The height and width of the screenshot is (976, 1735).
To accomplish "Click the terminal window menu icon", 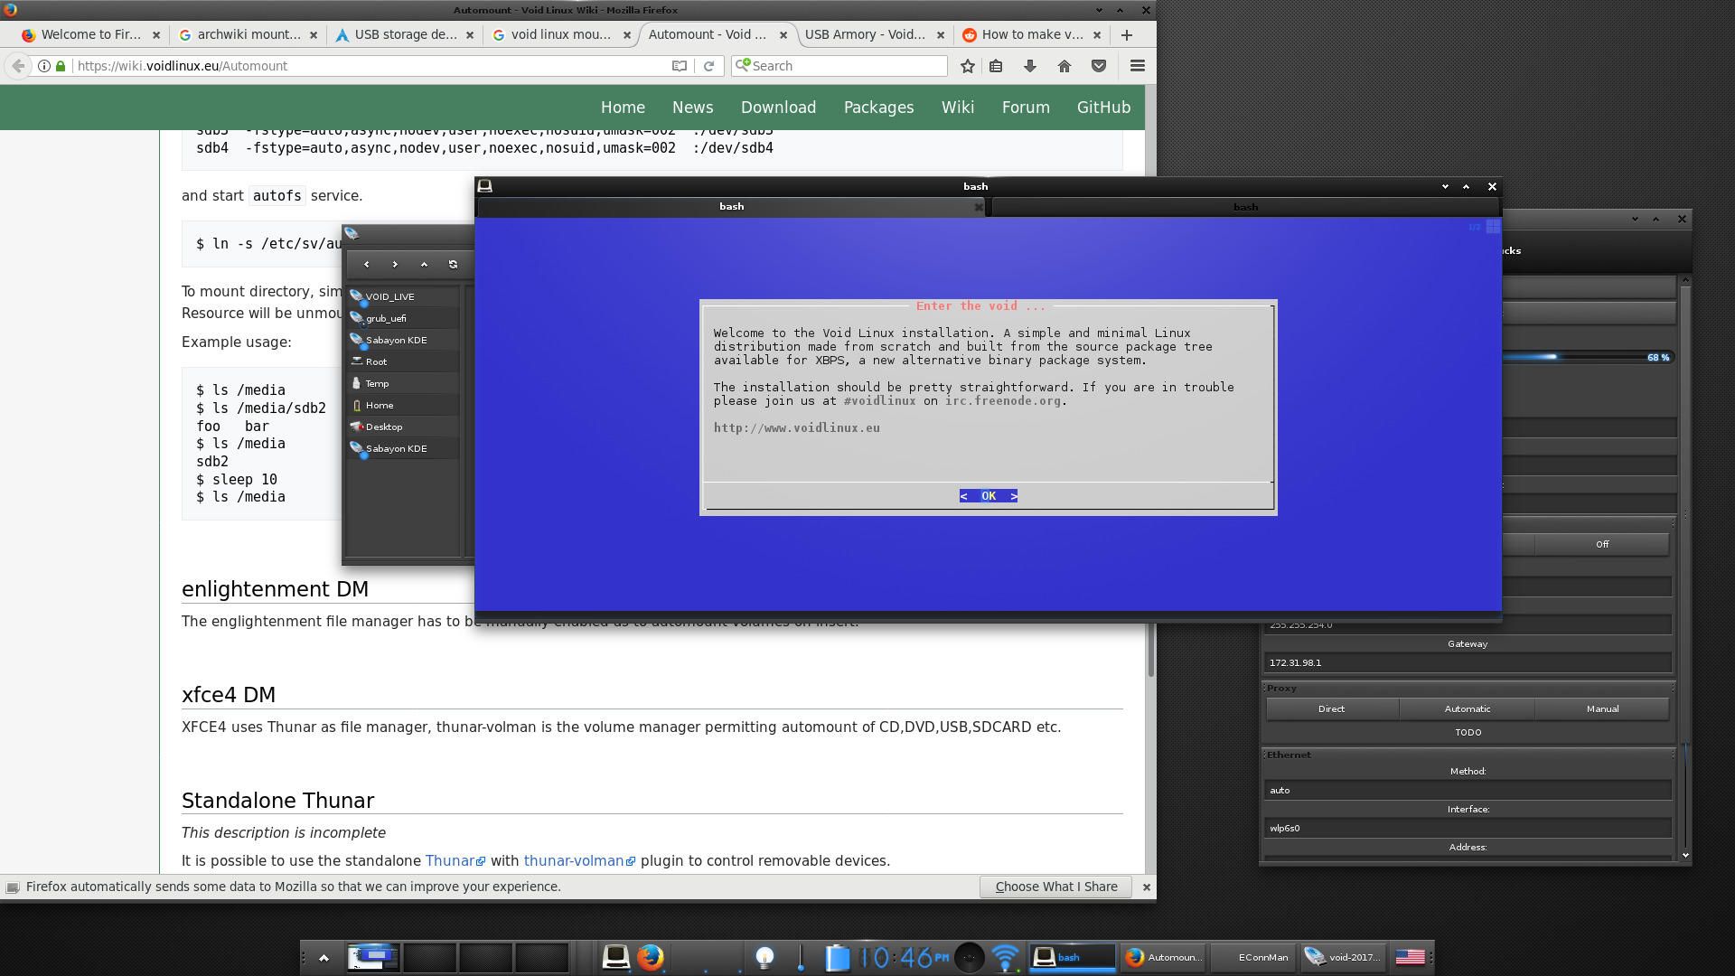I will pos(484,186).
